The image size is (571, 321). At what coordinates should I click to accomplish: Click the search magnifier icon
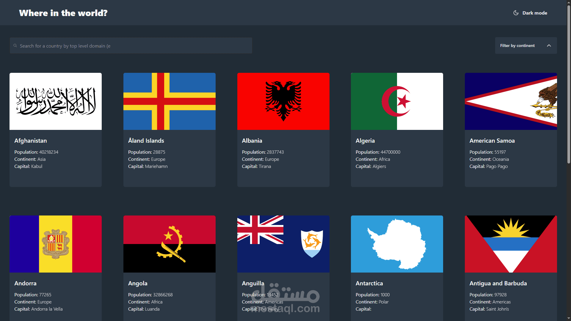click(x=15, y=46)
